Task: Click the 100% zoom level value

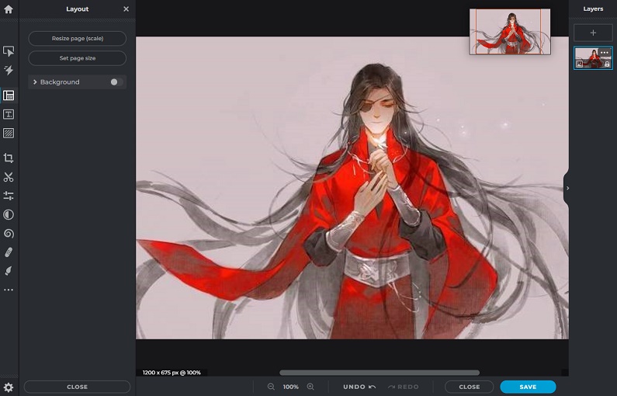Action: coord(291,387)
